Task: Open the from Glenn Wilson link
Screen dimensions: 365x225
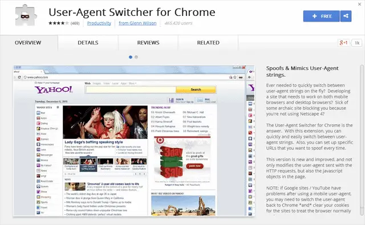Action: click(137, 23)
